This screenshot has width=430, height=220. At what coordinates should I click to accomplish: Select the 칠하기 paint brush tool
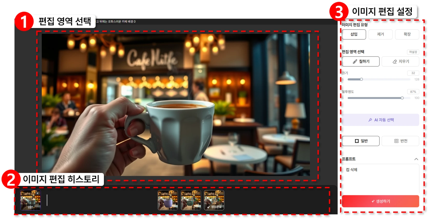pos(361,62)
